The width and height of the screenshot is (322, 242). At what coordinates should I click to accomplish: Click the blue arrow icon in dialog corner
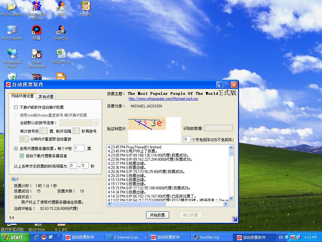coord(235,219)
